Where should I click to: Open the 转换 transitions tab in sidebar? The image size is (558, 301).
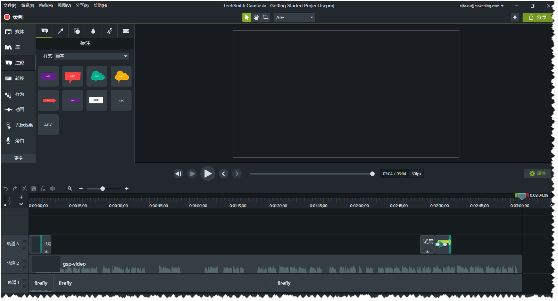point(18,79)
